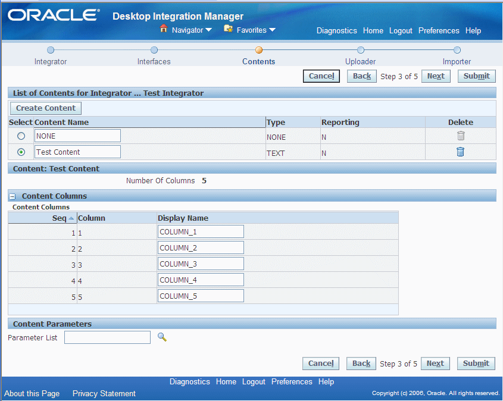
Task: Open the Navigator dropdown menu
Action: click(192, 30)
